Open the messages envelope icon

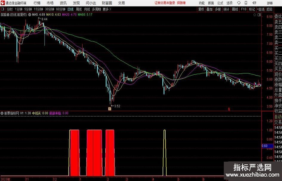coord(254,3)
